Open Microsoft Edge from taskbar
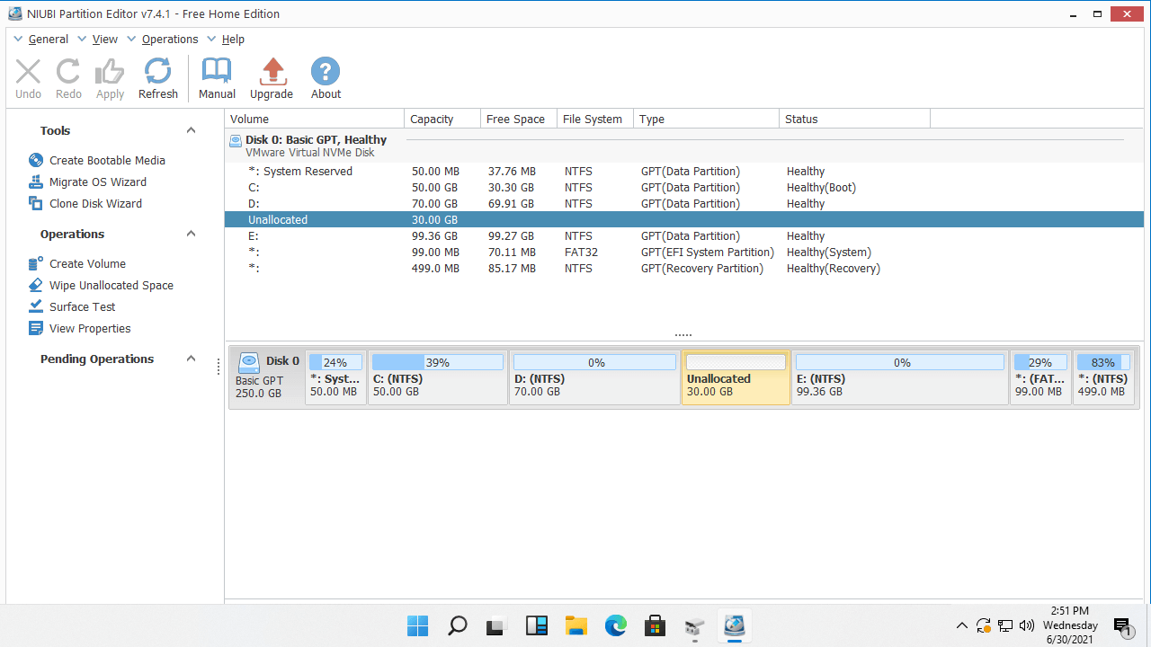This screenshot has height=647, width=1151. click(615, 625)
